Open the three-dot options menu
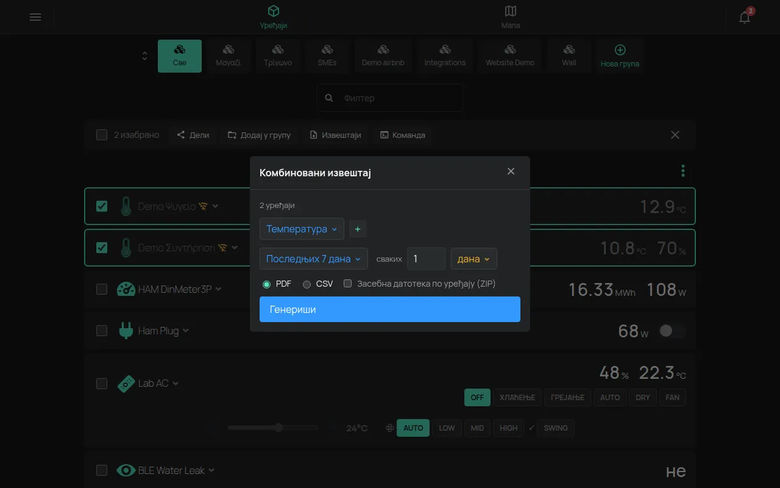 [x=683, y=171]
